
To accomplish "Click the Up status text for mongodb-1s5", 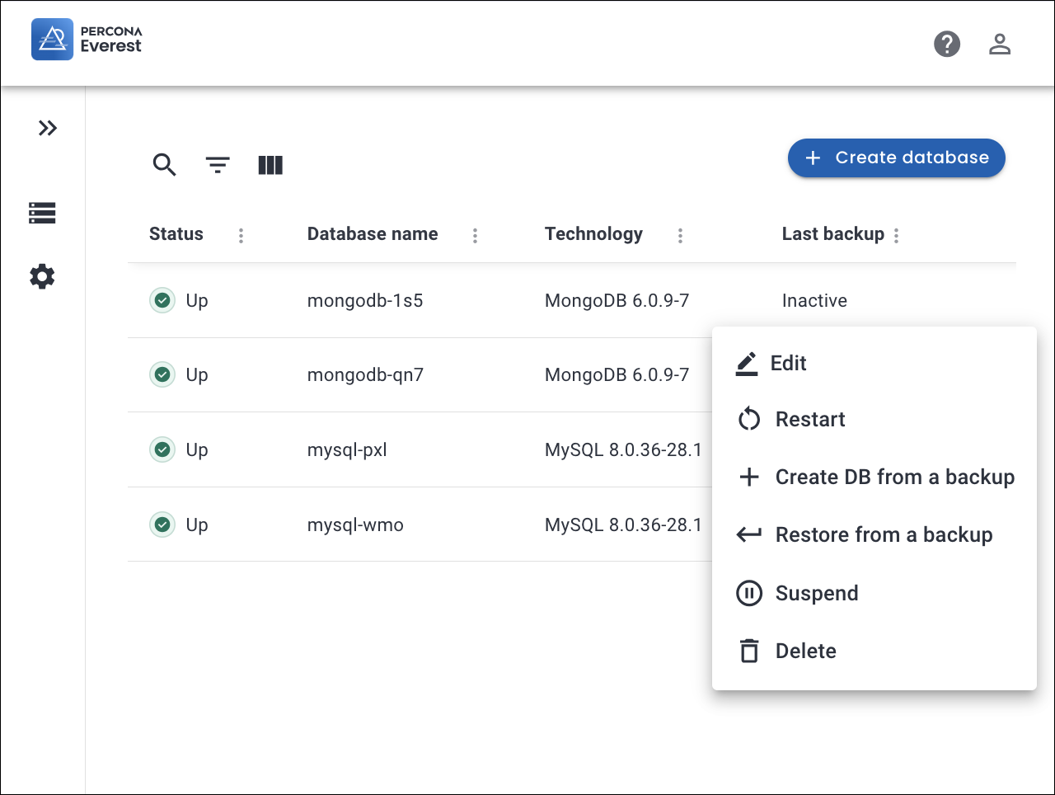I will pyautogui.click(x=197, y=301).
